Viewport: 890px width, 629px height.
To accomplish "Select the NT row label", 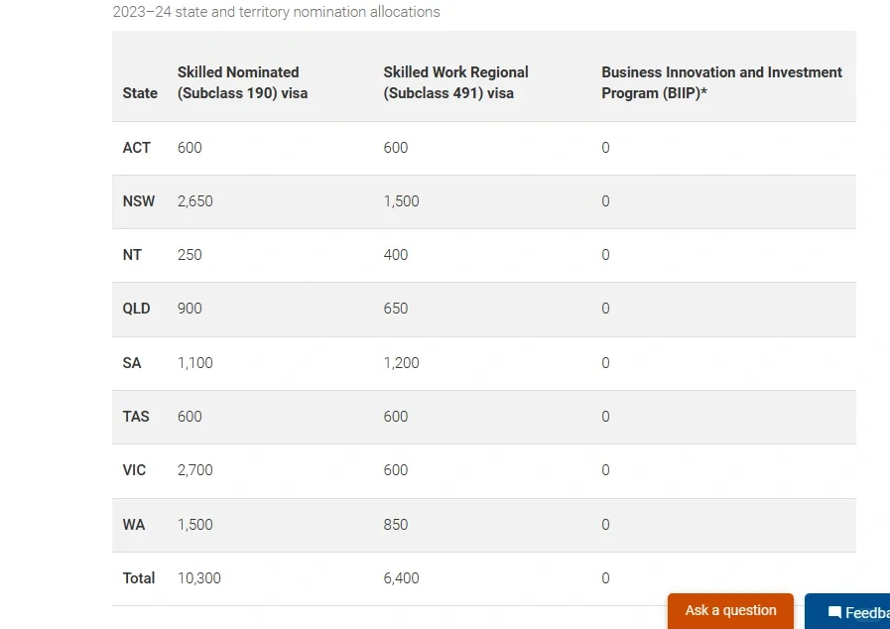I will (x=132, y=255).
